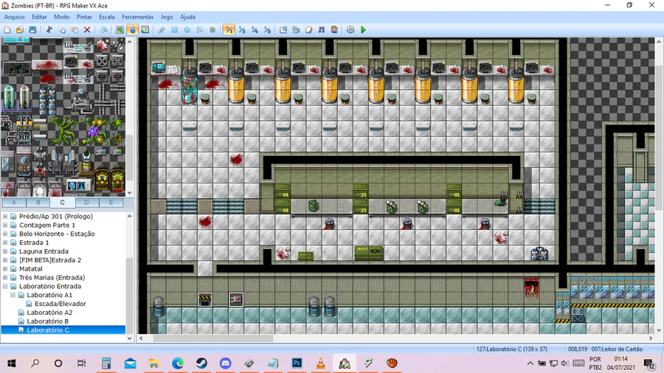
Task: Switch to Region editing mode icon
Action: point(145,29)
